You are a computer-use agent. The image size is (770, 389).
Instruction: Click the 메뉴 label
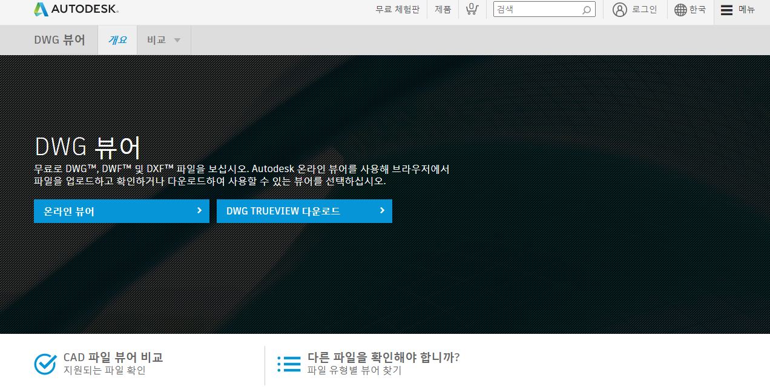746,10
